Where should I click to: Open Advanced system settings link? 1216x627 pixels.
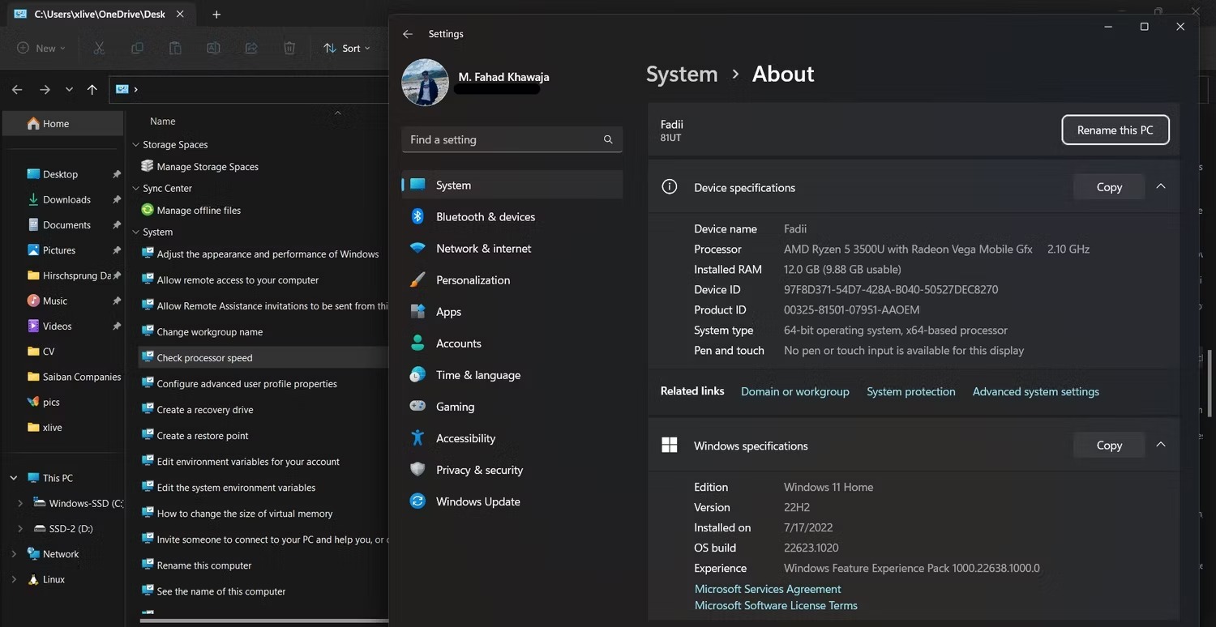click(x=1036, y=391)
